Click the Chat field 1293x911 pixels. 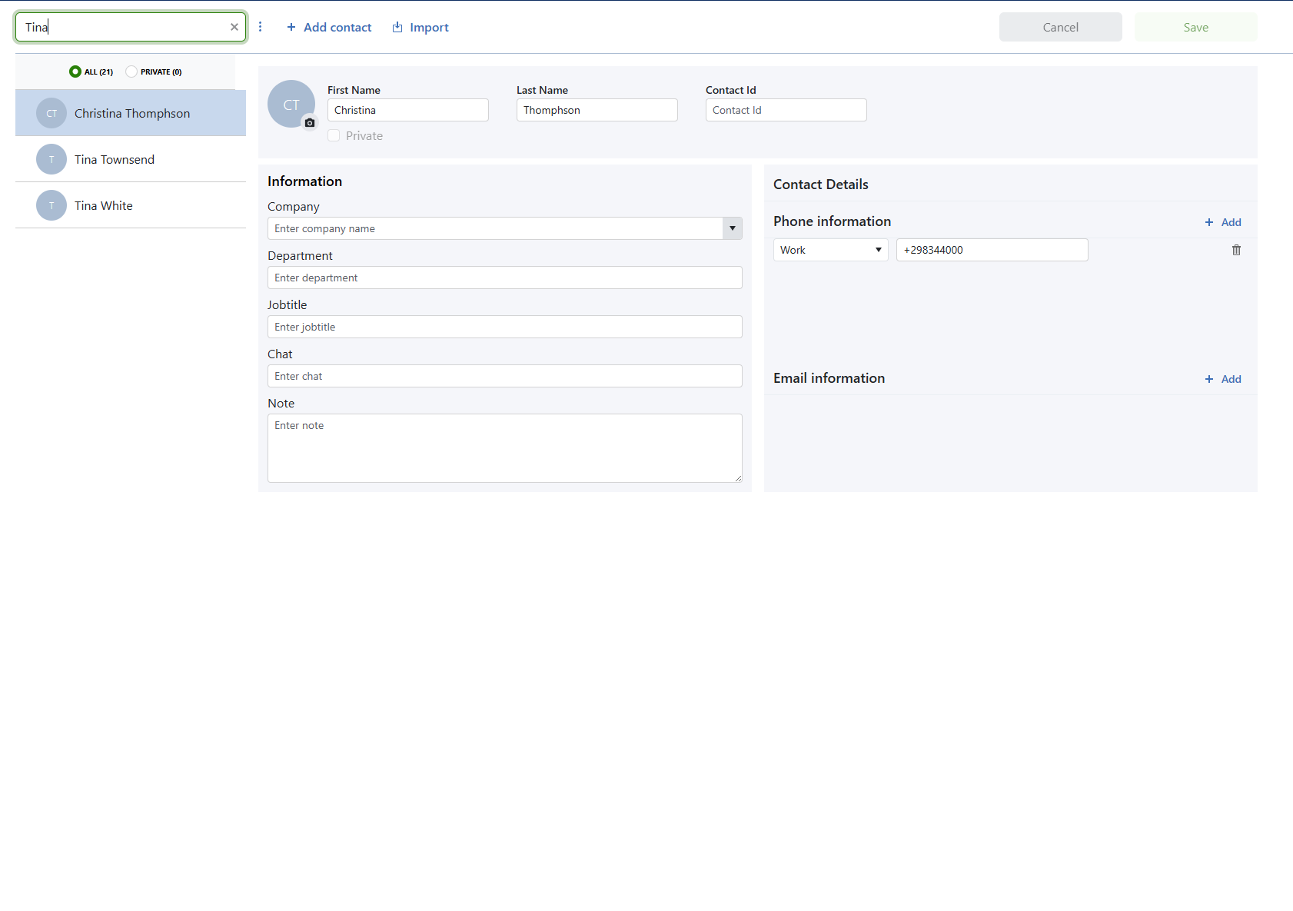pos(505,376)
